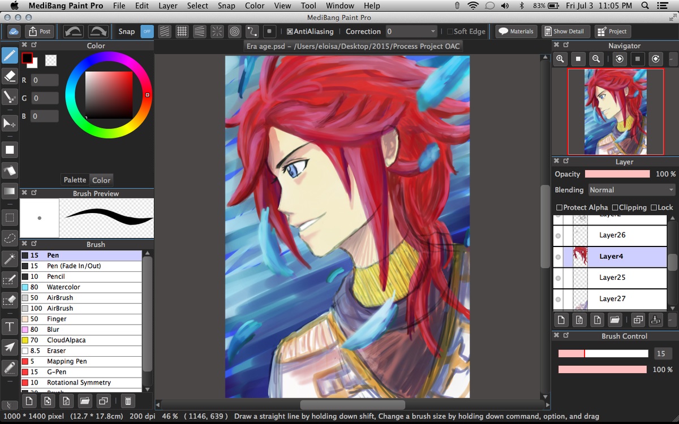Enable concentric circle snap guide
This screenshot has height=424, width=679.
(234, 31)
